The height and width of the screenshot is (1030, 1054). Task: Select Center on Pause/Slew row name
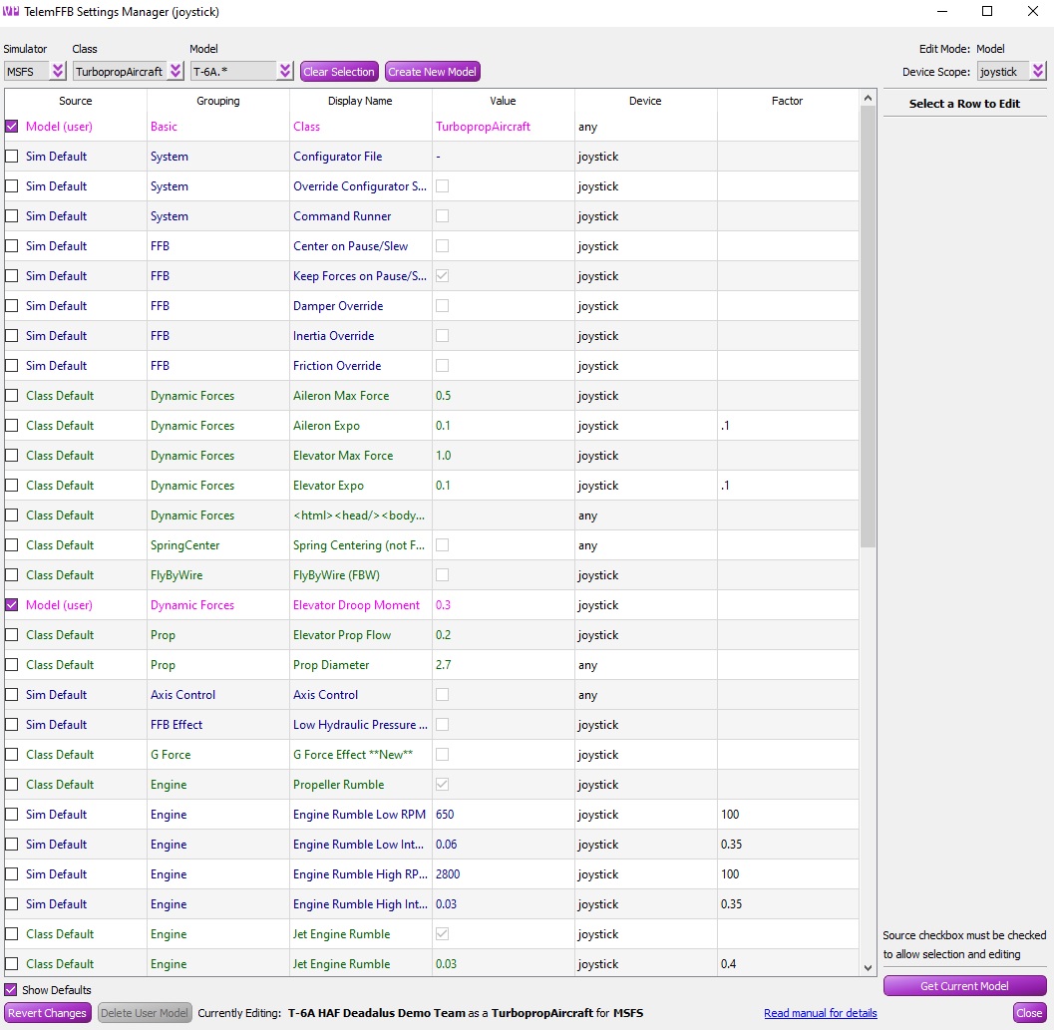(350, 246)
